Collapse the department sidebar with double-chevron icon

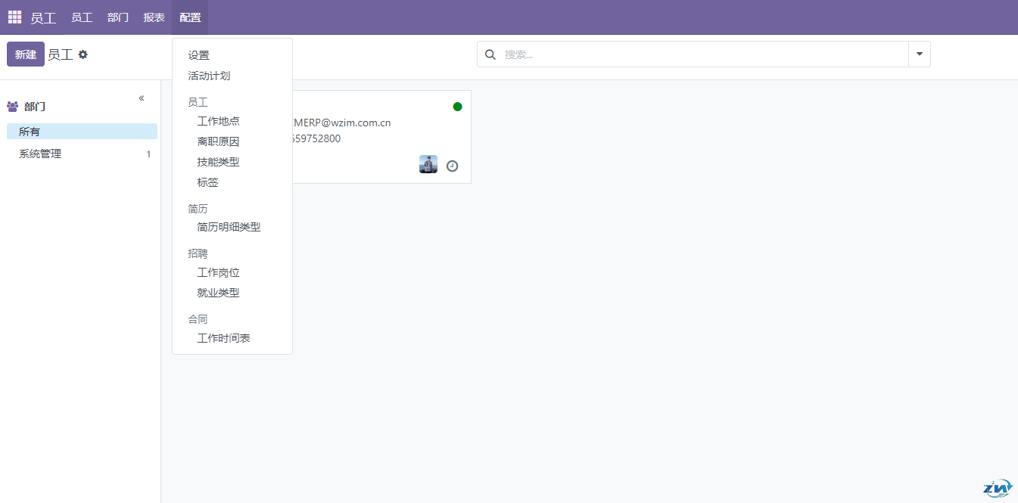pyautogui.click(x=142, y=98)
